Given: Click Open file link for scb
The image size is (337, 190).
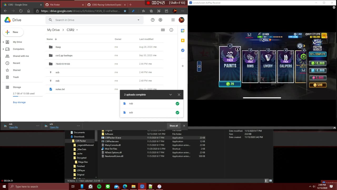Looking at the screenshot, I should (54, 127).
